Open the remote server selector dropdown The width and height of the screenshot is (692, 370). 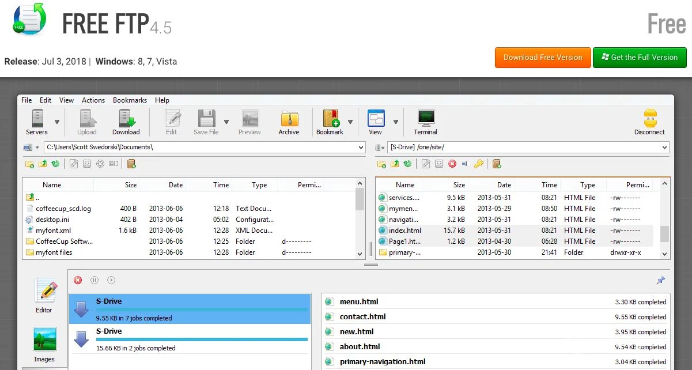[x=383, y=148]
